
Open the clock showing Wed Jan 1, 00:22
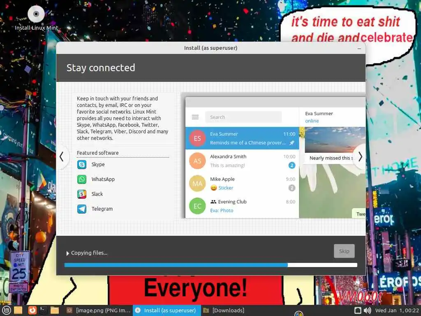(397, 310)
